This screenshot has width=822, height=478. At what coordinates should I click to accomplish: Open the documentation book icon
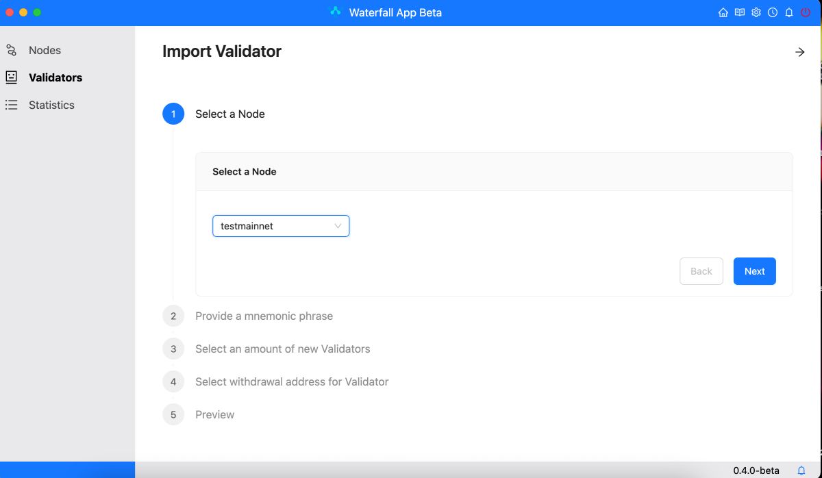pos(740,12)
